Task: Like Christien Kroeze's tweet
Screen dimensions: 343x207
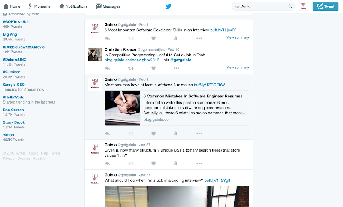Action: pos(153,68)
